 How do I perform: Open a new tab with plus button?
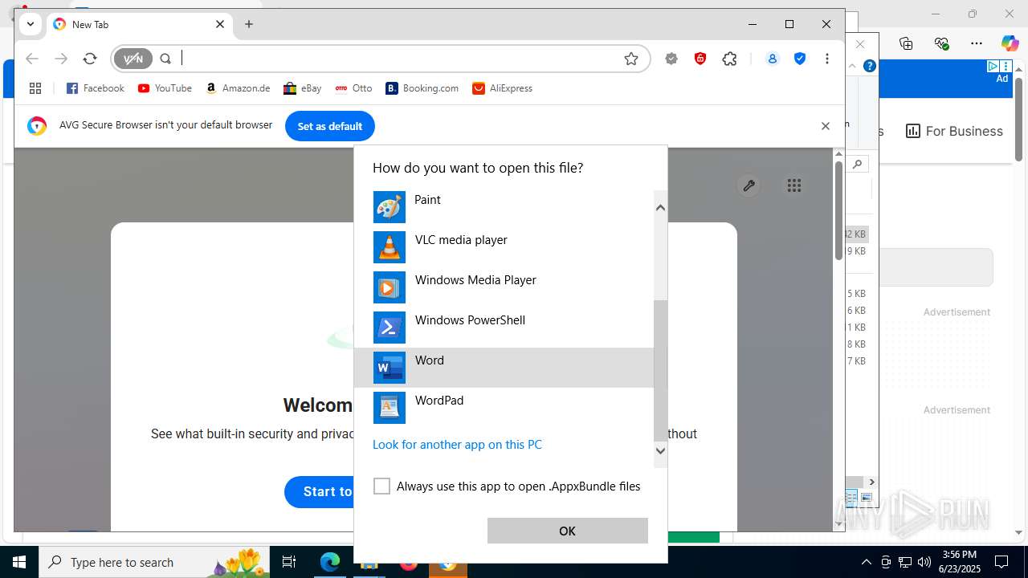pos(249,24)
